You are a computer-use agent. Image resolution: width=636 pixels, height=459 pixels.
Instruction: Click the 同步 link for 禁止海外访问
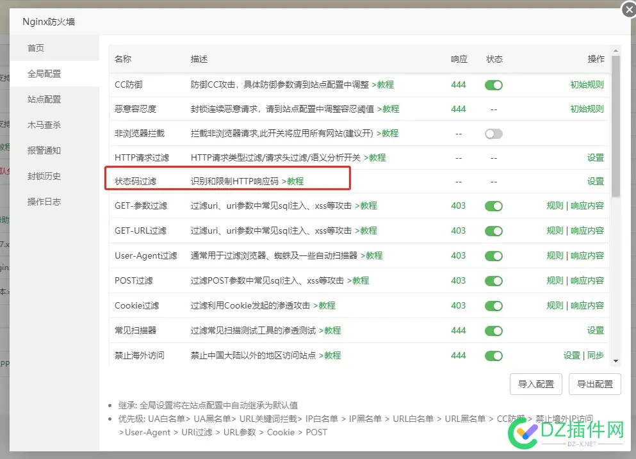coord(596,355)
